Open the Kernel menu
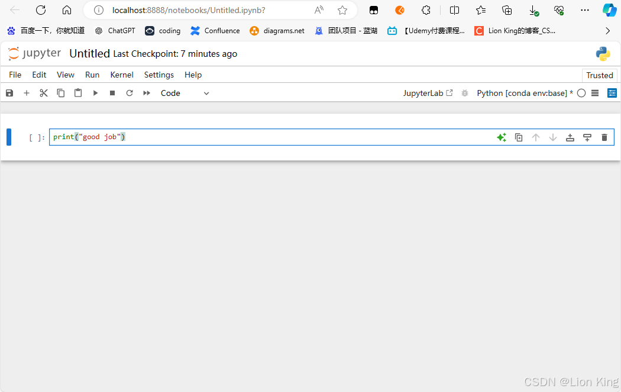621x392 pixels. pos(122,75)
